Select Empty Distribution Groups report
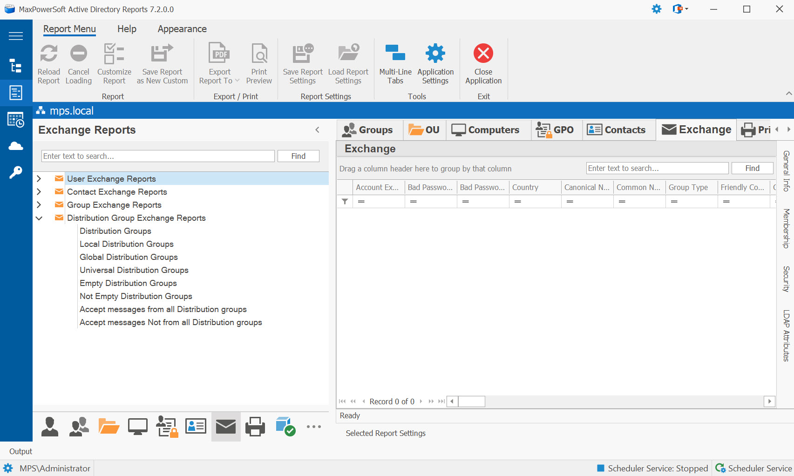This screenshot has height=476, width=794. click(x=128, y=283)
